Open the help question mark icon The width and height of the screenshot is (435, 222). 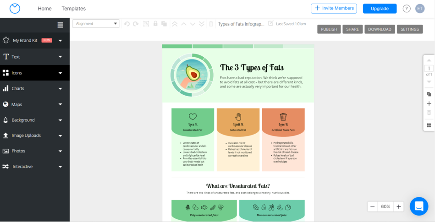(x=407, y=9)
